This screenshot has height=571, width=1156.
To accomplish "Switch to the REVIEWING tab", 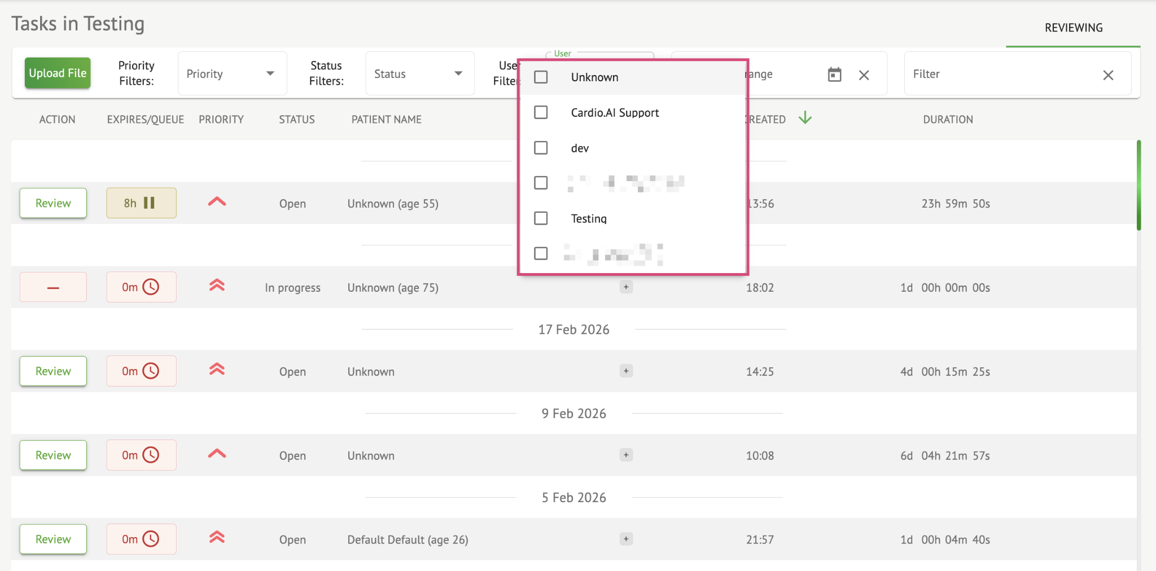I will click(1073, 28).
